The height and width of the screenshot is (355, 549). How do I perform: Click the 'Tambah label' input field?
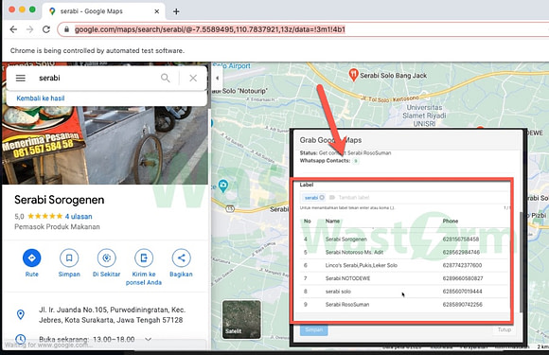(354, 198)
